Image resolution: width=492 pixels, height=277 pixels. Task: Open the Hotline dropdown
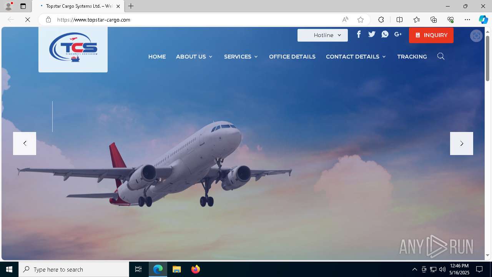[x=322, y=35]
